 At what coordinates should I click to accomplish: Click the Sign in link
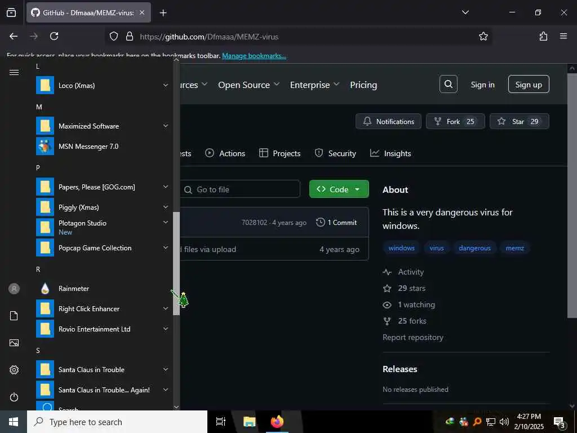[x=482, y=85]
